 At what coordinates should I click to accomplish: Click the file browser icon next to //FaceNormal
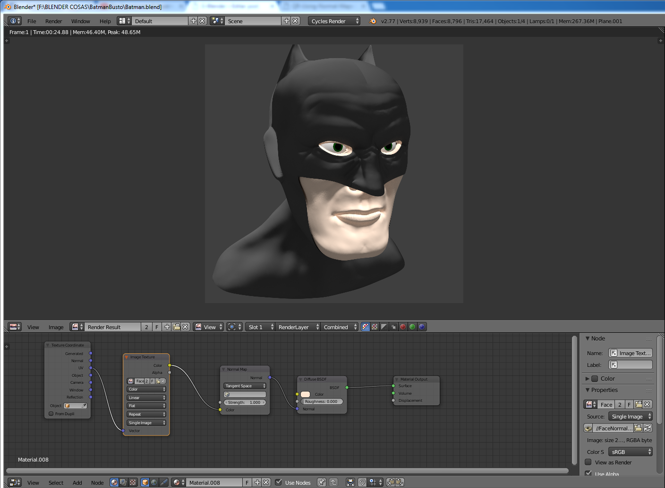tap(638, 428)
